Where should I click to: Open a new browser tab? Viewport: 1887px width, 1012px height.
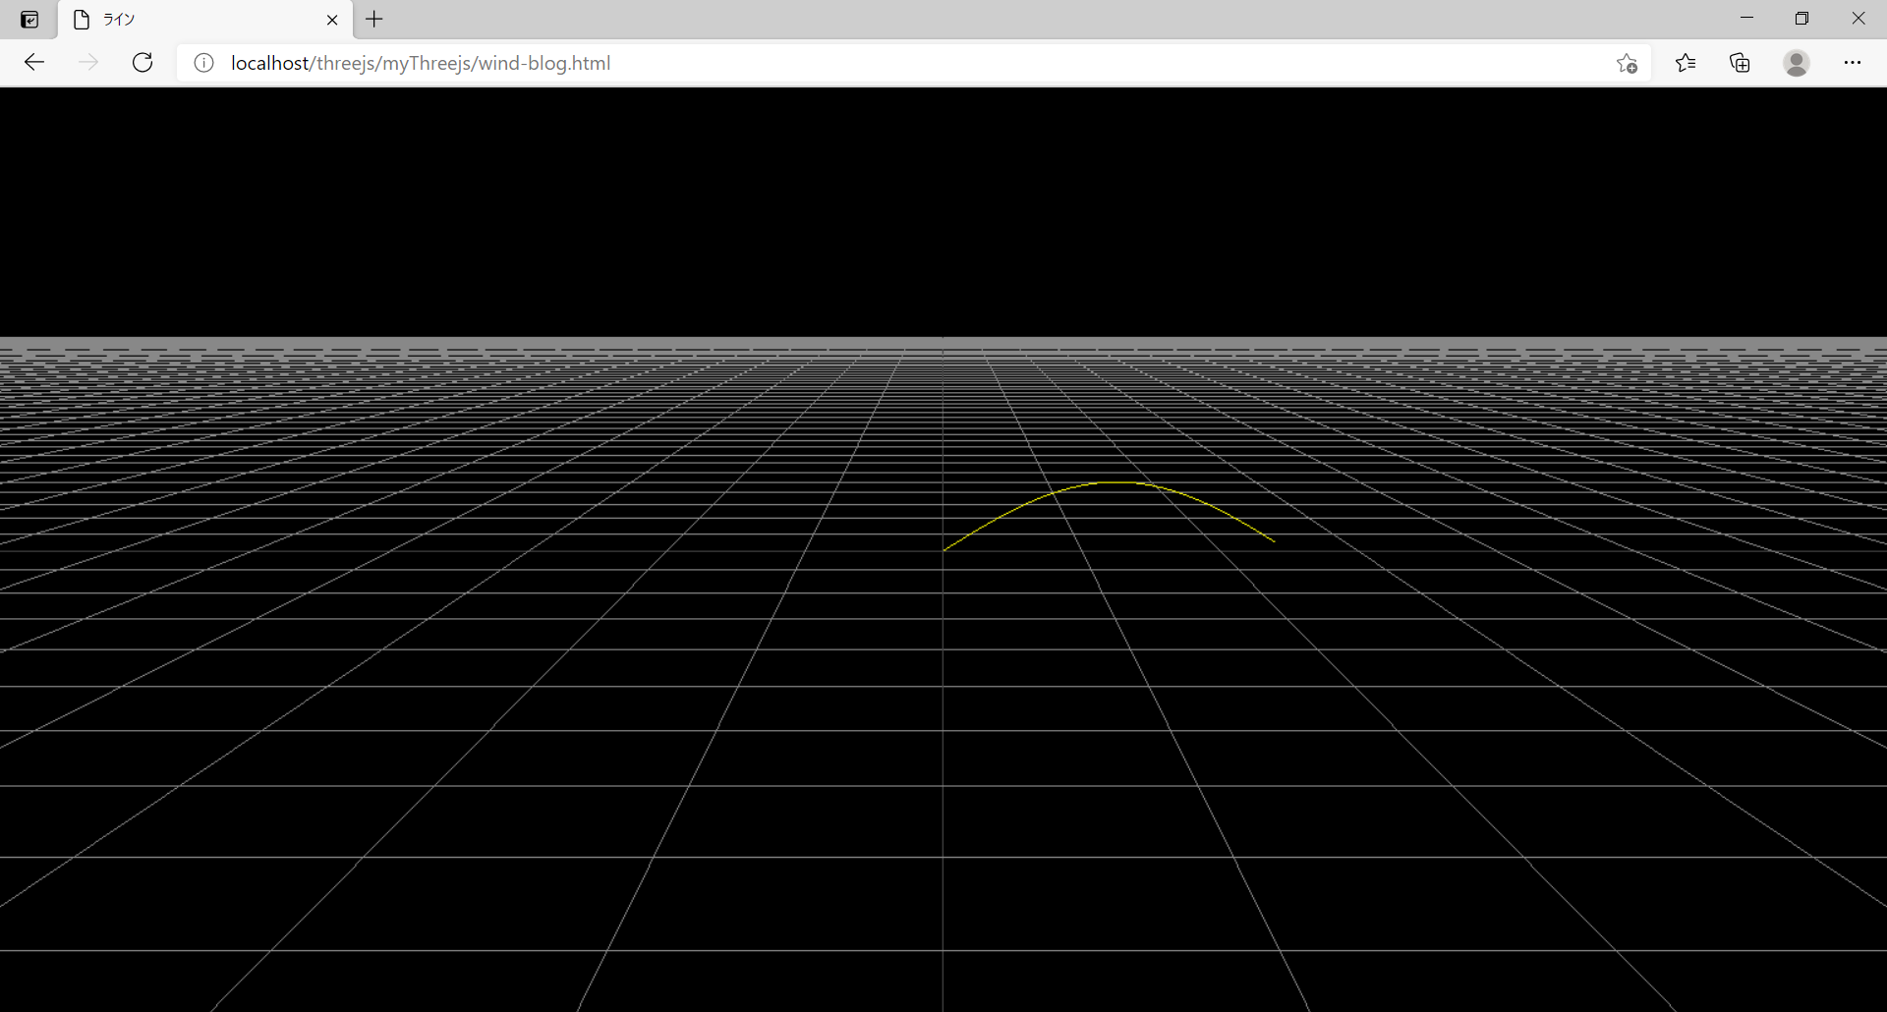(x=373, y=19)
